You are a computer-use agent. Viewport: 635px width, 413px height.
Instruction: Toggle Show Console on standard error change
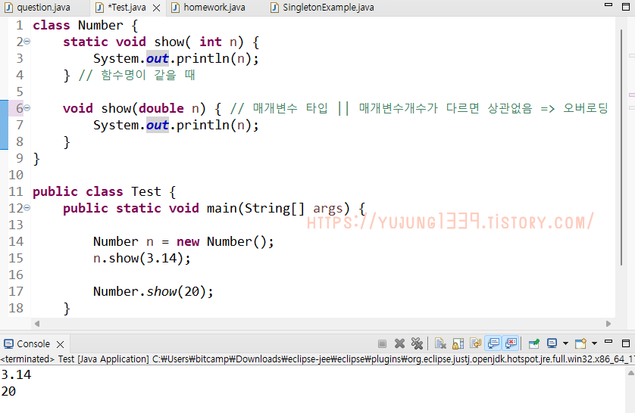tap(511, 344)
